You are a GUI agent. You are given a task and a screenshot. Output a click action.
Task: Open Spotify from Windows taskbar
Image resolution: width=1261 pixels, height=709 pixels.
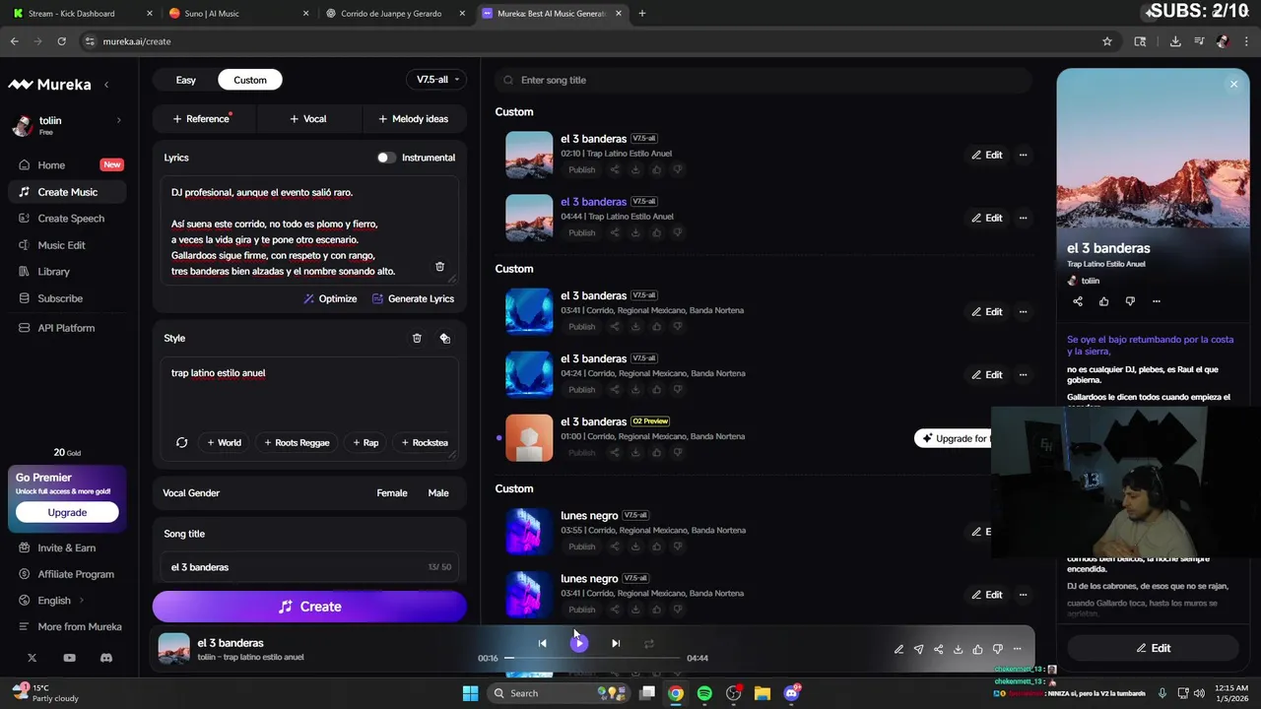[x=704, y=693]
